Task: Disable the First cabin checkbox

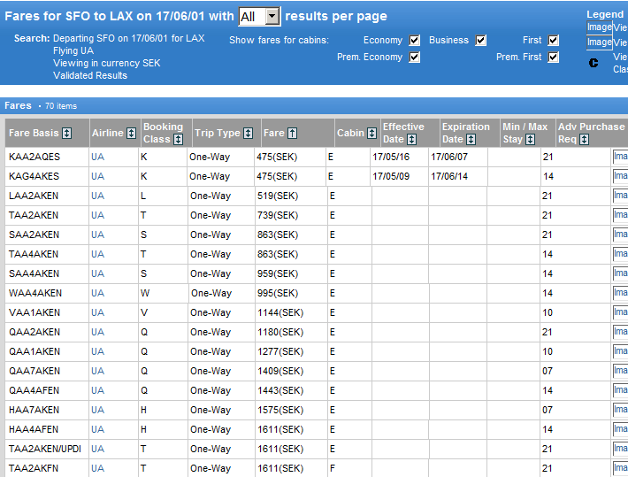Action: pos(553,41)
